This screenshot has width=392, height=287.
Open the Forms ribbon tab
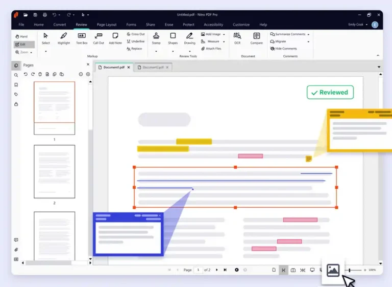pyautogui.click(x=131, y=25)
